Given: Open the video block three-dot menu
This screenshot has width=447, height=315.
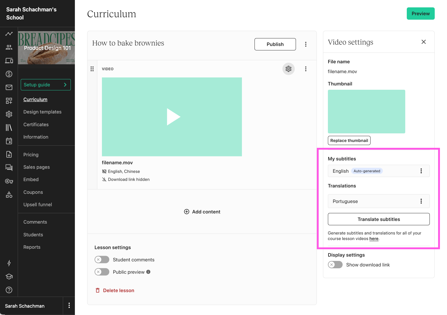Looking at the screenshot, I should coord(306,69).
